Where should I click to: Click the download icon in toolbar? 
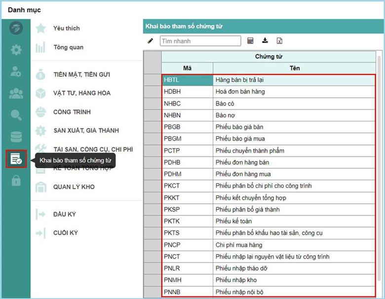point(265,41)
